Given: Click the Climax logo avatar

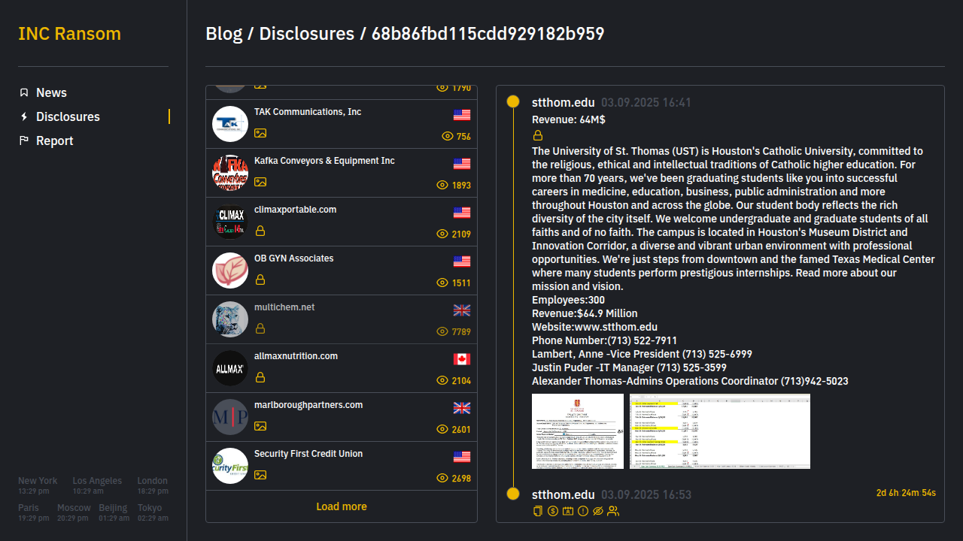Looking at the screenshot, I should tap(230, 222).
